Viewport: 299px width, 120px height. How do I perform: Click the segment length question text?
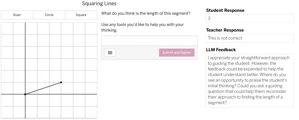click(x=146, y=13)
